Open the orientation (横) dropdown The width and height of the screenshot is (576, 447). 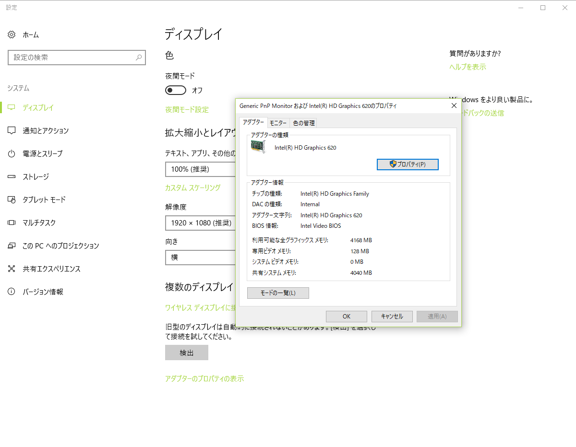point(200,257)
